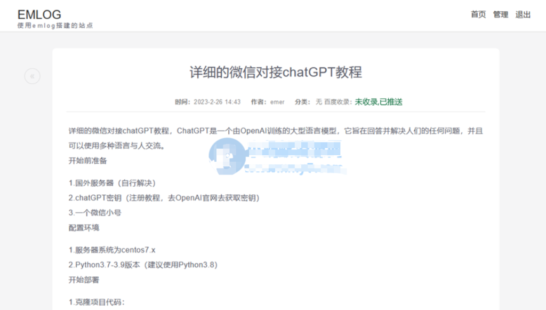Screen dimensions: 546x310
Task: Select the green 已推送 status indicator
Action: point(391,101)
